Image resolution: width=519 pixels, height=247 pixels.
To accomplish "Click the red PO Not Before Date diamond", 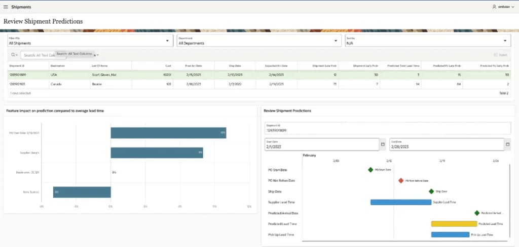I will 401,180.
